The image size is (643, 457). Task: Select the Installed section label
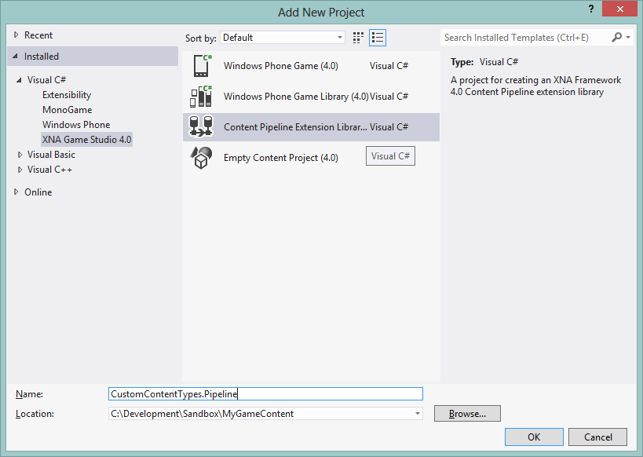click(42, 57)
